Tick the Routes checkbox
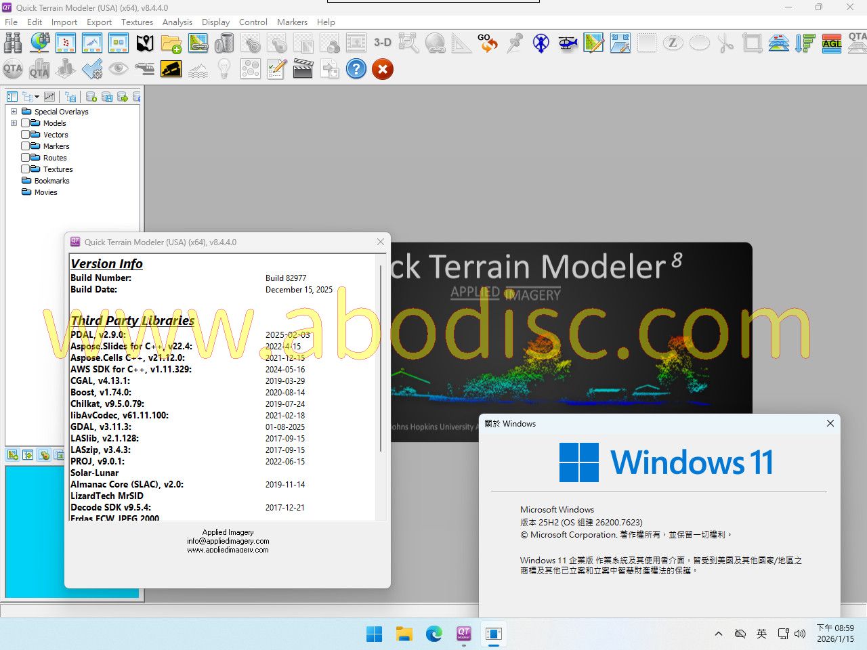Image resolution: width=867 pixels, height=650 pixels. coord(25,158)
